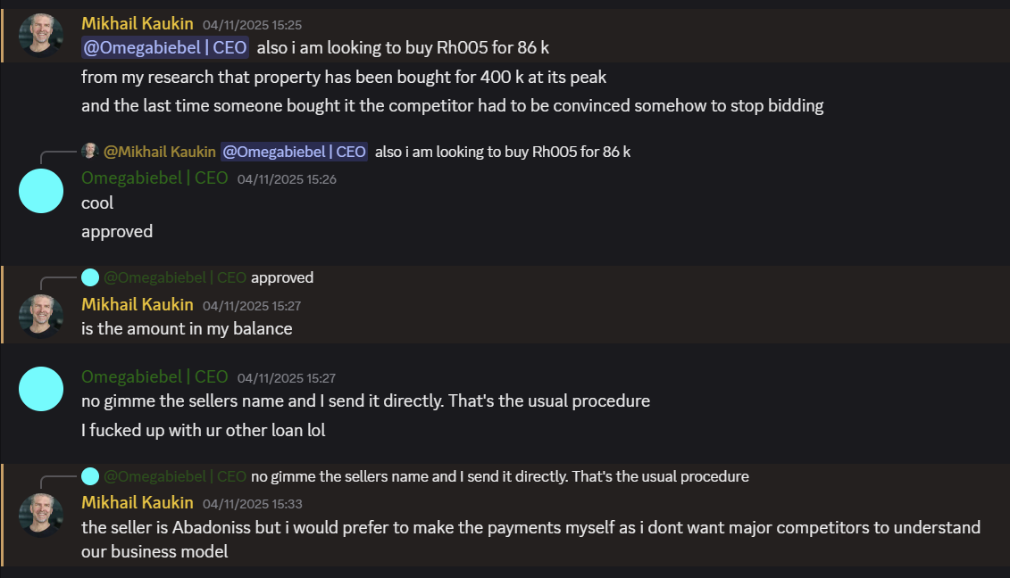1010x578 pixels.
Task: Click the @Omegabiebel | CEO mention in the first message
Action: [x=165, y=48]
